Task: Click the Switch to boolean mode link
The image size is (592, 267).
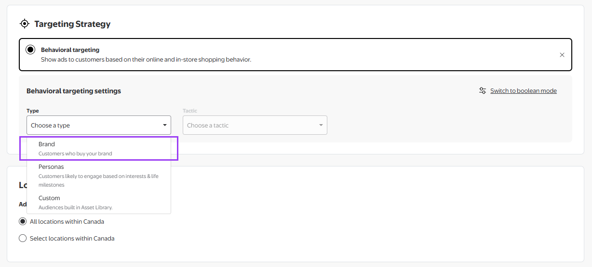Action: (524, 91)
